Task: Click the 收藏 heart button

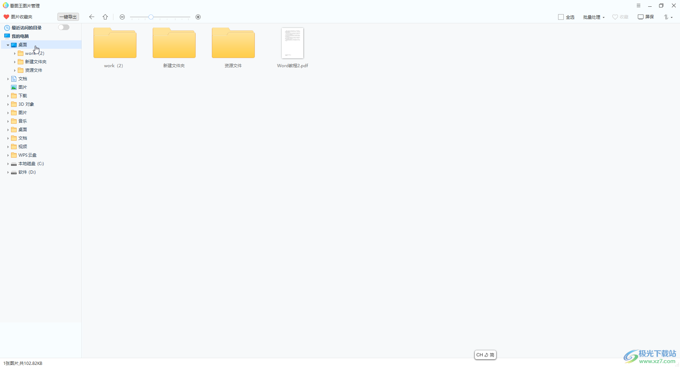Action: 620,17
